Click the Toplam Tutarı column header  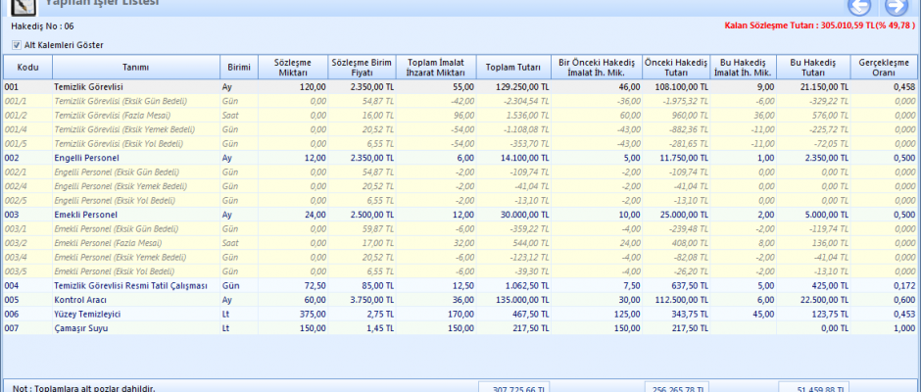point(513,67)
